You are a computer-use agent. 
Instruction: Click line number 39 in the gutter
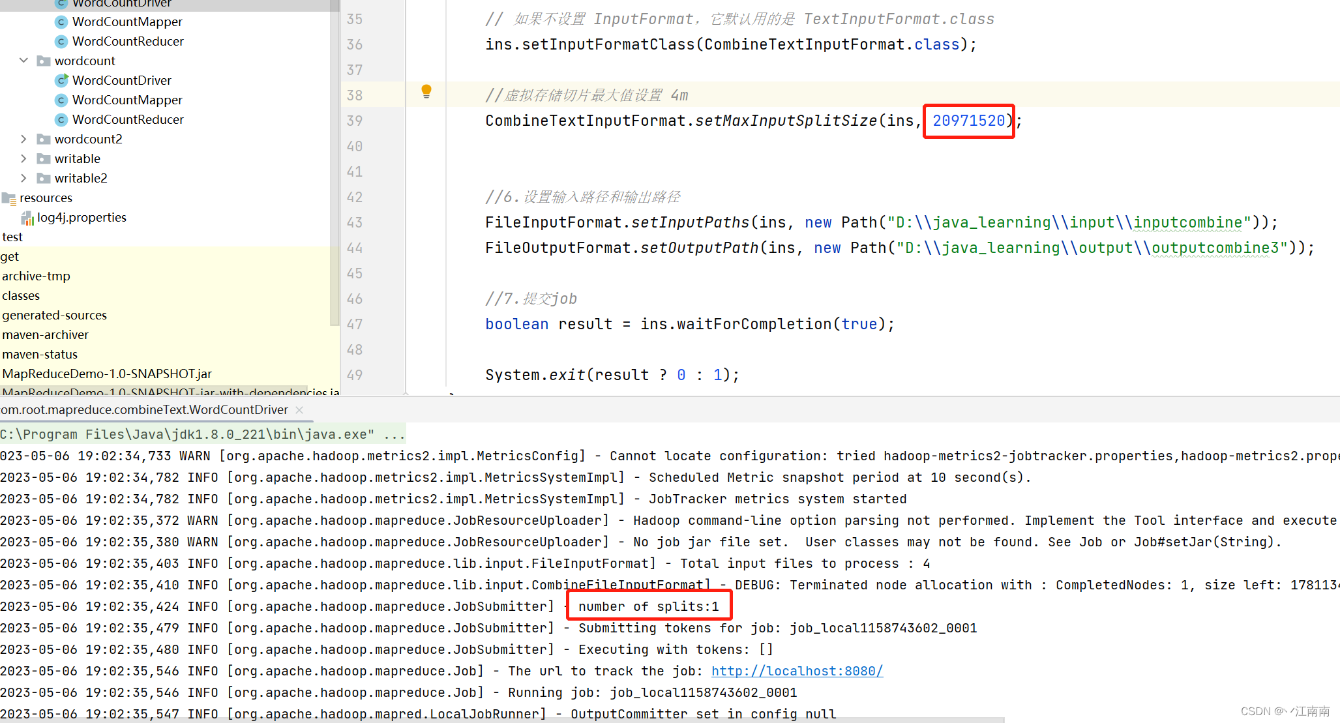pos(355,121)
